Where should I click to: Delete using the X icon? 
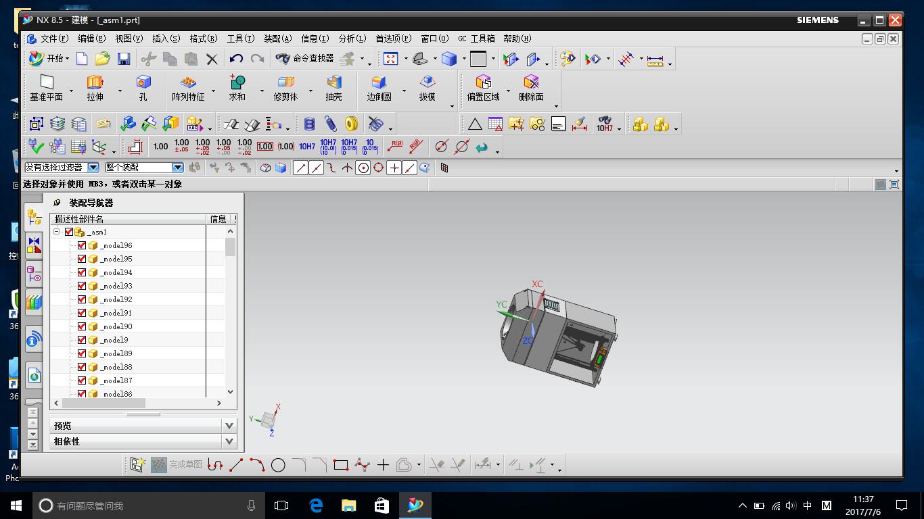[212, 59]
